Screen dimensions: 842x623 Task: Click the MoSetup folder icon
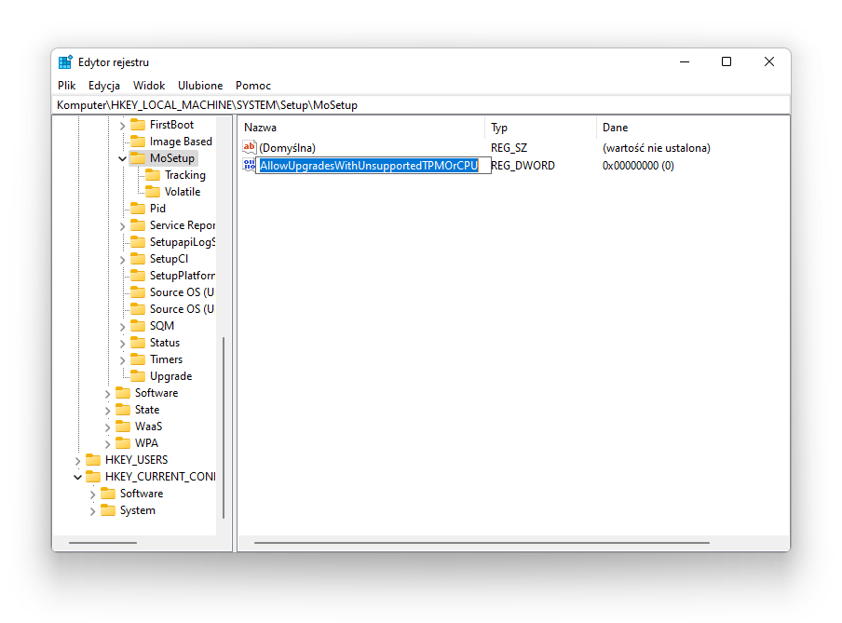[138, 158]
